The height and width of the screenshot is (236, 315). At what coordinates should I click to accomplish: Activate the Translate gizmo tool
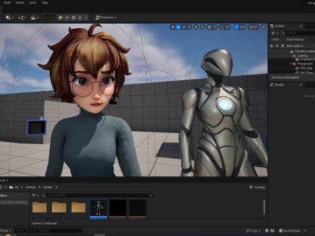click(x=178, y=27)
